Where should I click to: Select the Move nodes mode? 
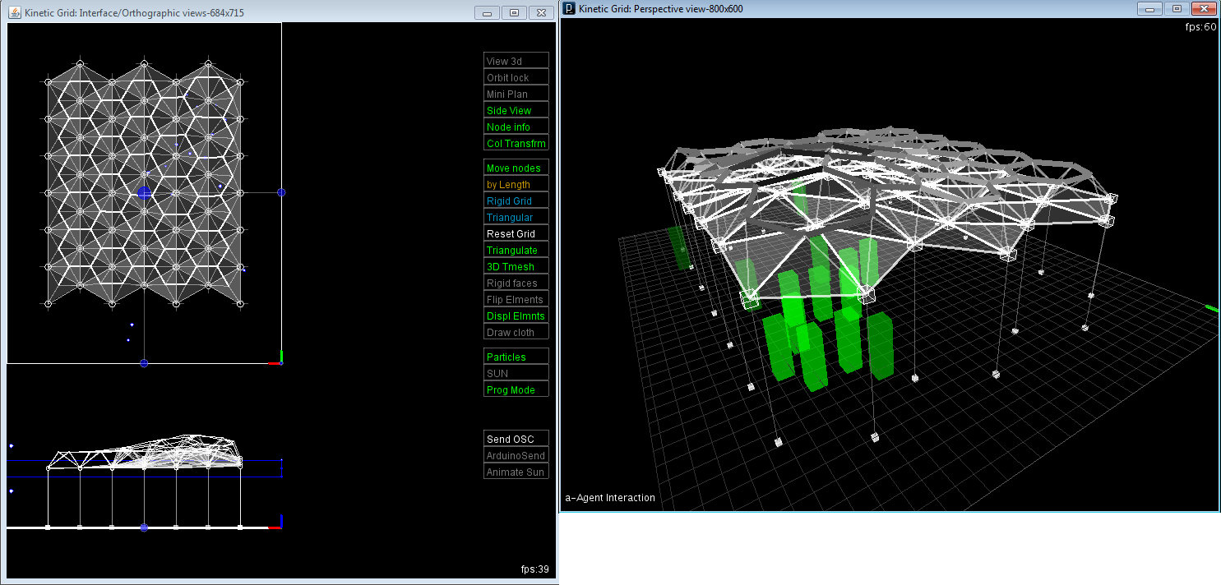tap(516, 168)
